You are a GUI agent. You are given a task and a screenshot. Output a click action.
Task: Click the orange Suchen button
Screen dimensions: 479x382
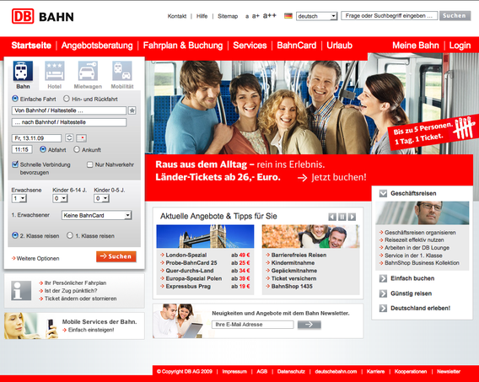[116, 256]
